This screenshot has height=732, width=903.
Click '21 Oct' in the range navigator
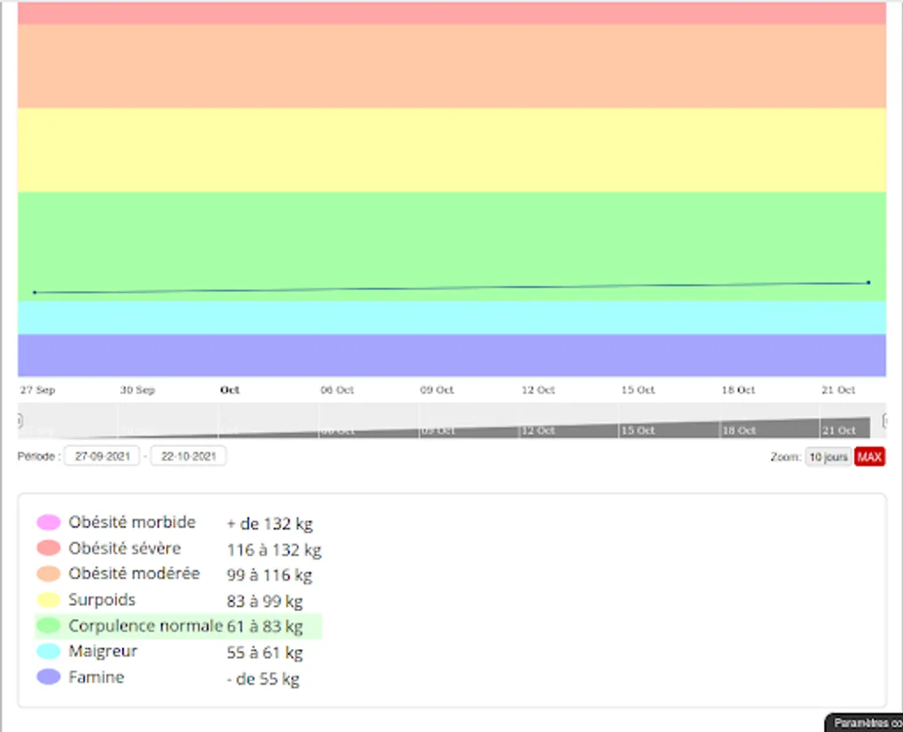click(x=839, y=431)
